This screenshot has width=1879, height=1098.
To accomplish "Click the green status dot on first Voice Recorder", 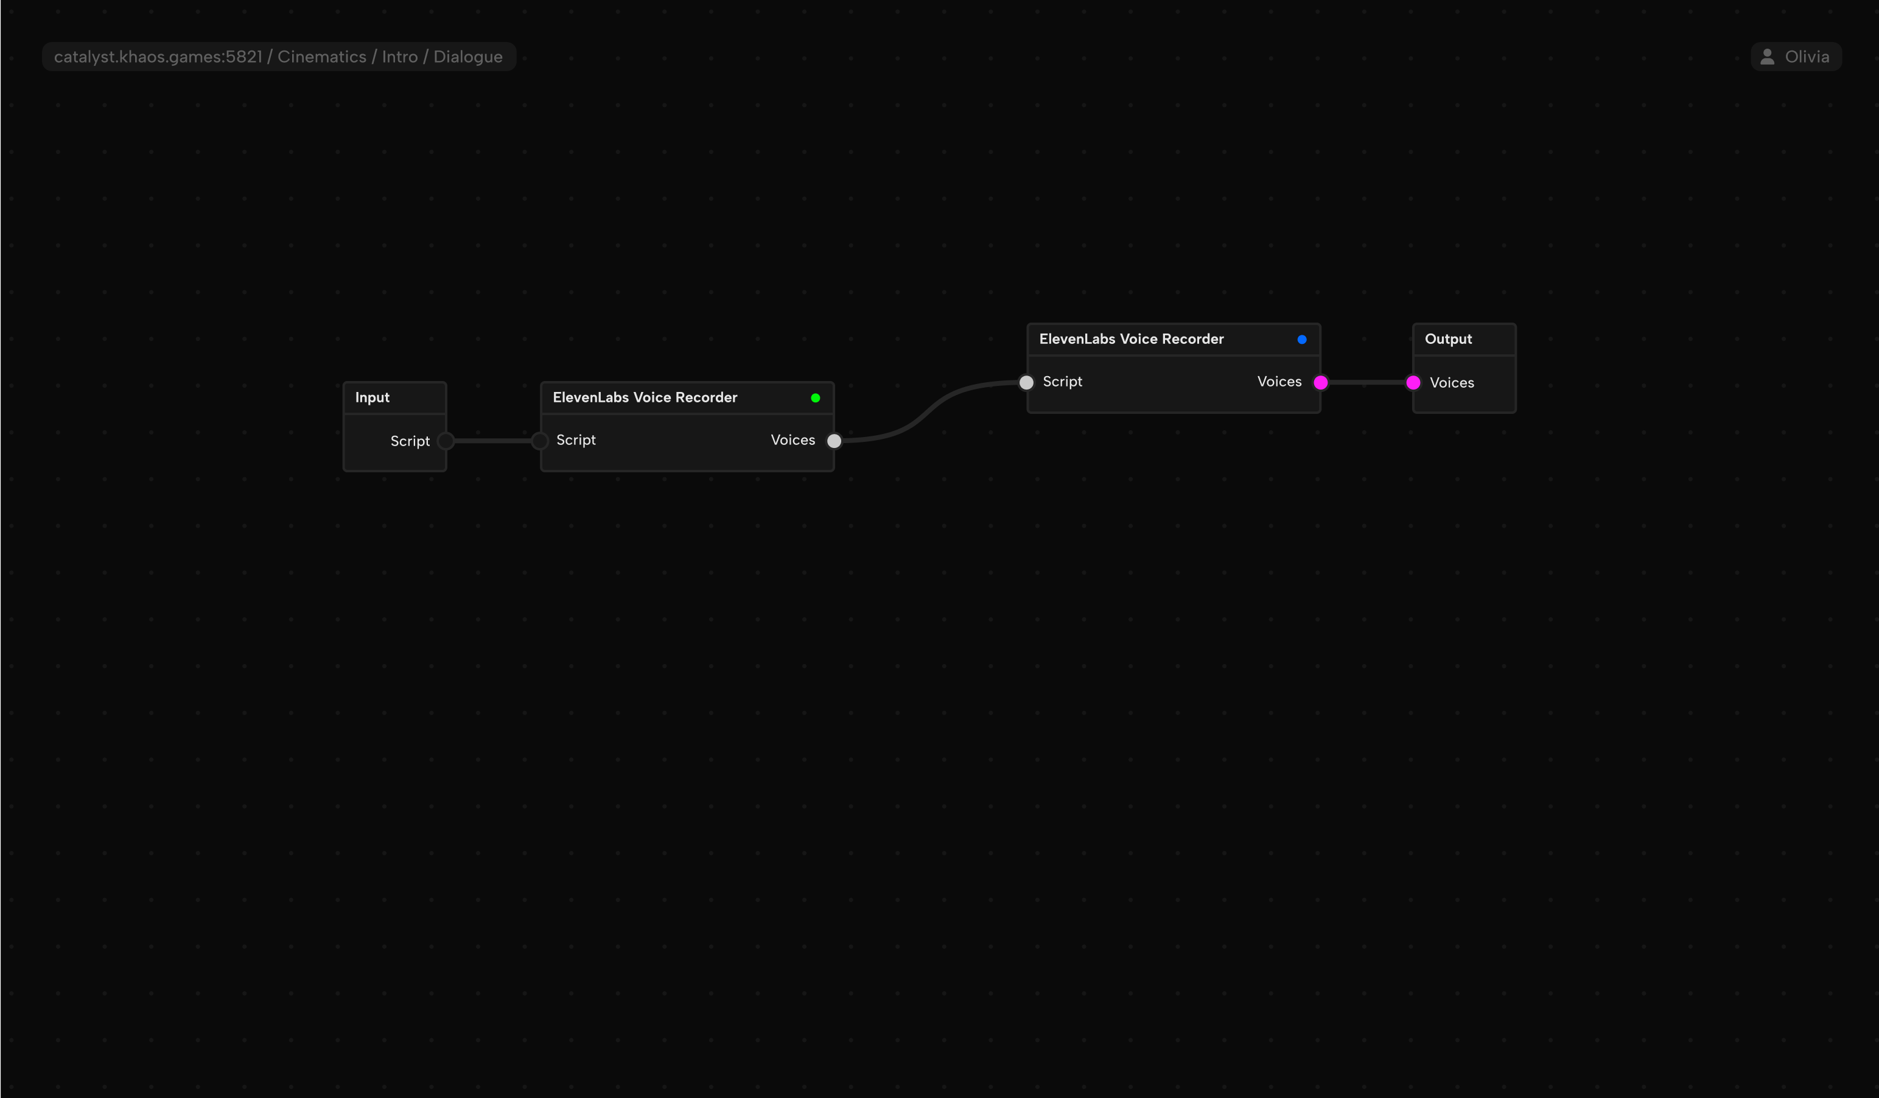I will (x=815, y=398).
